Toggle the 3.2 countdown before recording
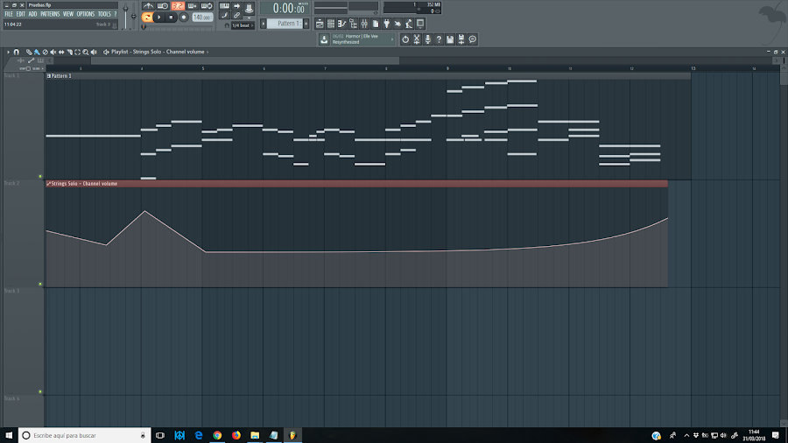Screen dimensions: 788x443 [178, 6]
